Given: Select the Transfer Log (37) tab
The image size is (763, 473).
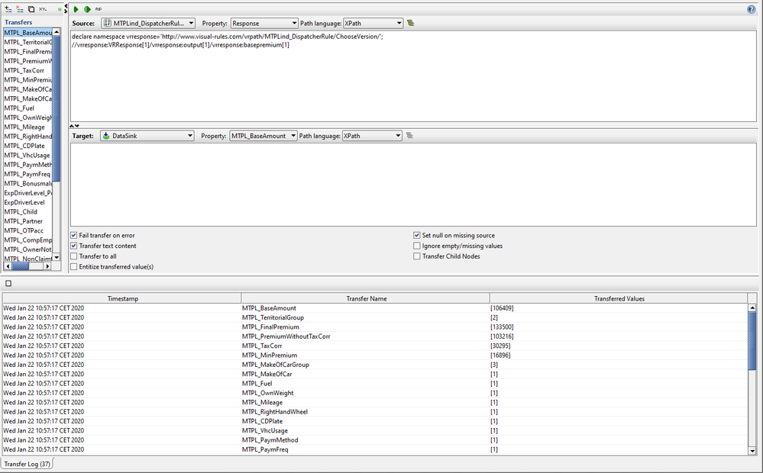Looking at the screenshot, I should pyautogui.click(x=27, y=464).
